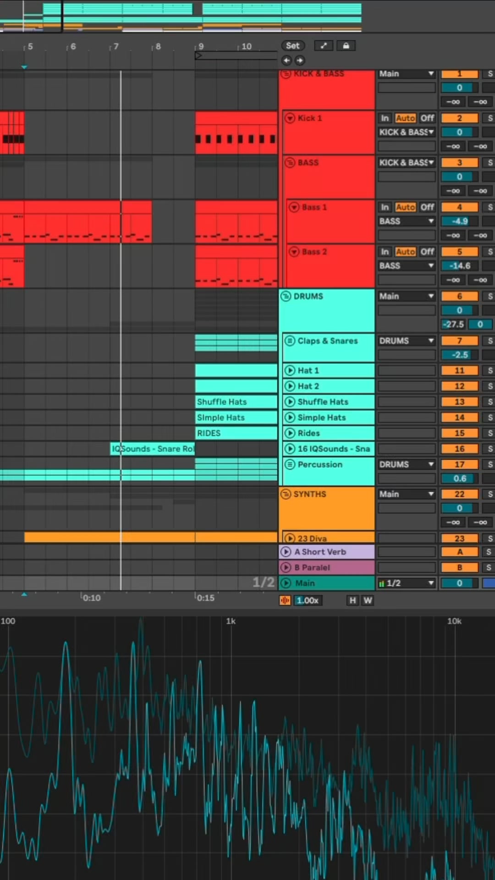This screenshot has height=880, width=495.
Task: Set Bass 2 monitoring to Off
Action: (427, 252)
